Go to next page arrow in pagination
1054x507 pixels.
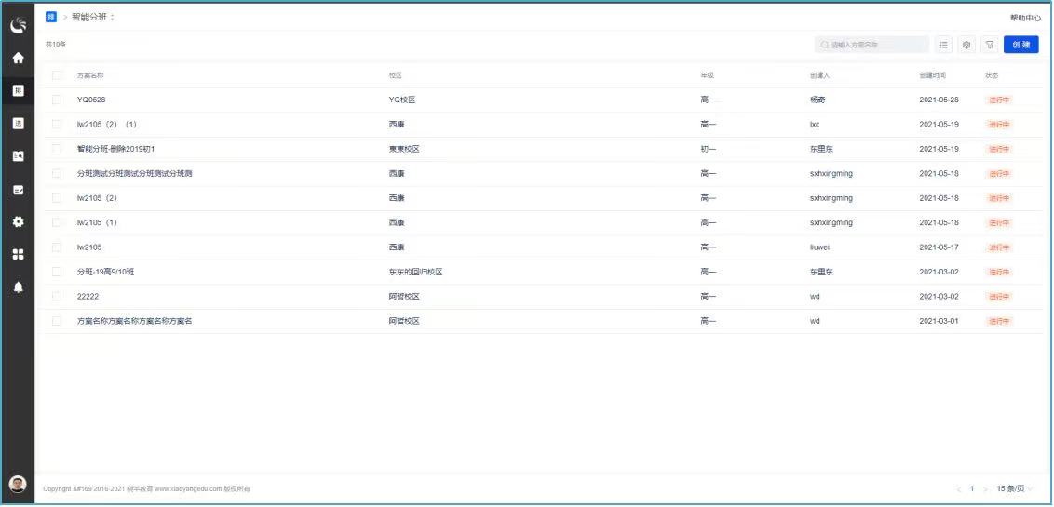click(x=986, y=488)
